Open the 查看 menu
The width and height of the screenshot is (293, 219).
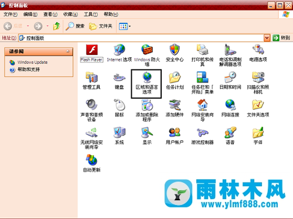(x=50, y=15)
